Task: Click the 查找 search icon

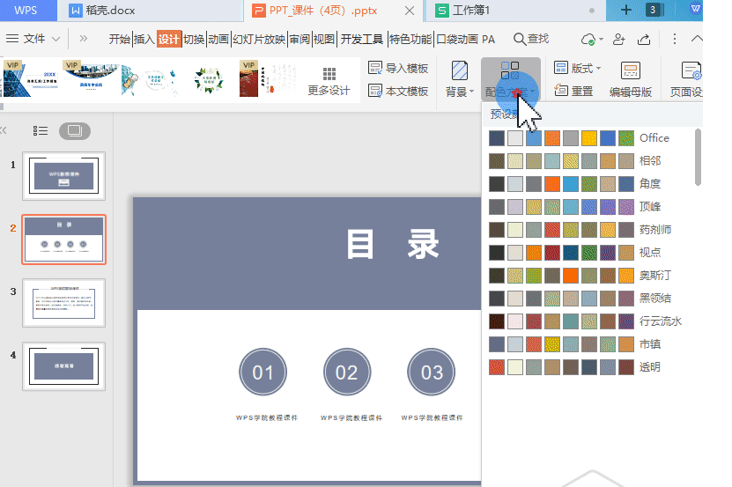Action: click(x=531, y=39)
